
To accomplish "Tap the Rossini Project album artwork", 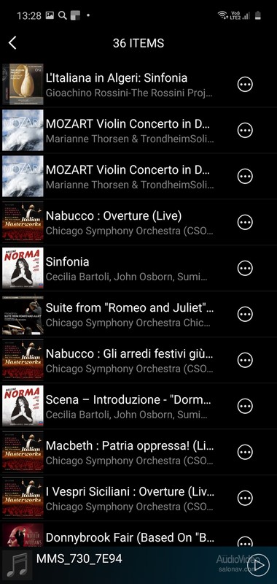I will coord(23,85).
